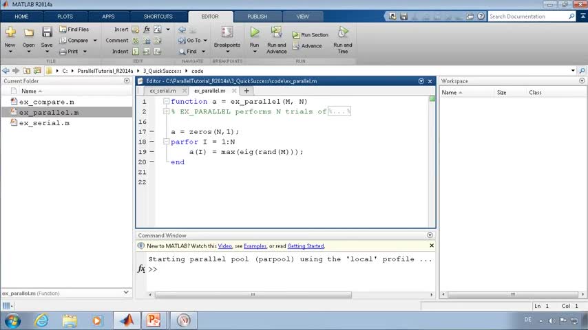Viewport: 588px width, 330px height.
Task: Open the Video link in the banner
Action: (x=225, y=246)
